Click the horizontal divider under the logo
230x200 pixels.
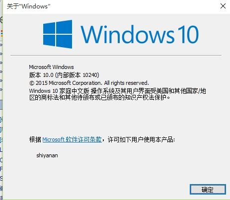[x=116, y=55]
